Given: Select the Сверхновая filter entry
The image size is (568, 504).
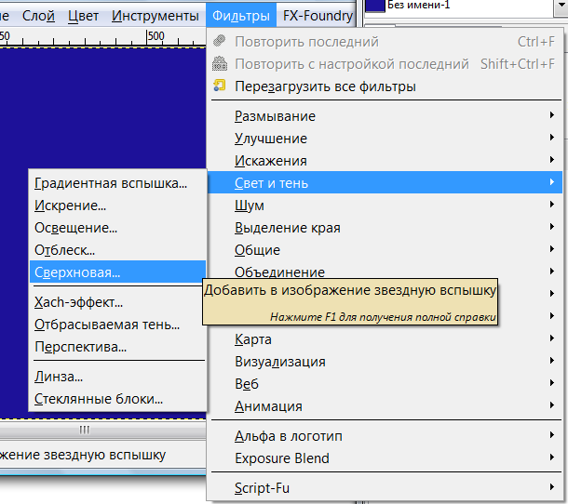Looking at the screenshot, I should (x=76, y=272).
